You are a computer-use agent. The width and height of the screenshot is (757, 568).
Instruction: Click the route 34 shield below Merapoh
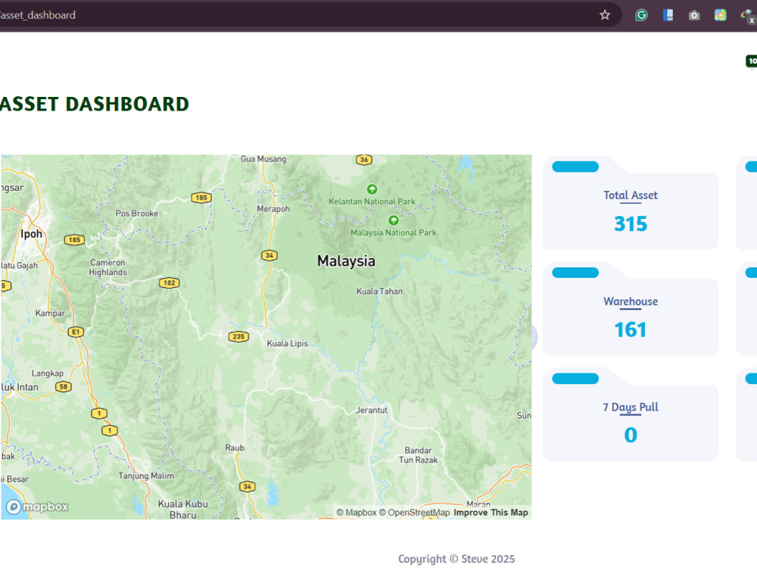tap(269, 255)
